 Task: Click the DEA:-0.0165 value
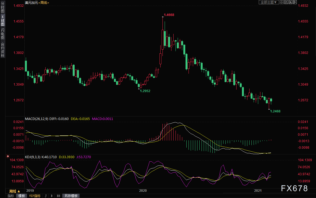[x=80, y=119]
